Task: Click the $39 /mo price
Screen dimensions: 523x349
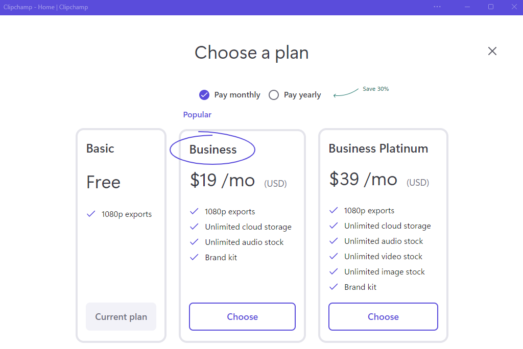Action: click(363, 179)
